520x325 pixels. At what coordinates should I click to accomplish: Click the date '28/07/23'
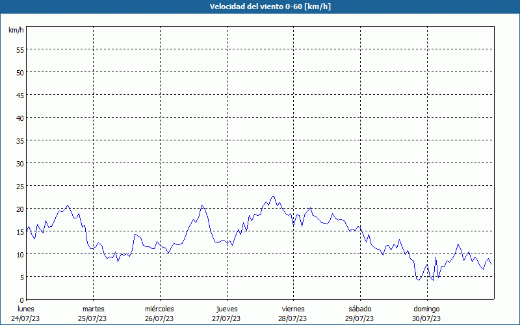tap(292, 318)
